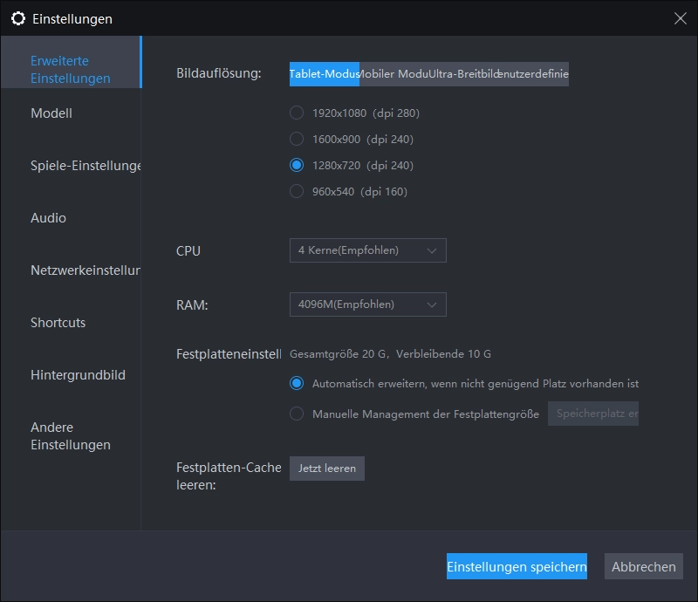Select 1600x900 (dpi 240) resolution
The height and width of the screenshot is (602, 698).
352,140
